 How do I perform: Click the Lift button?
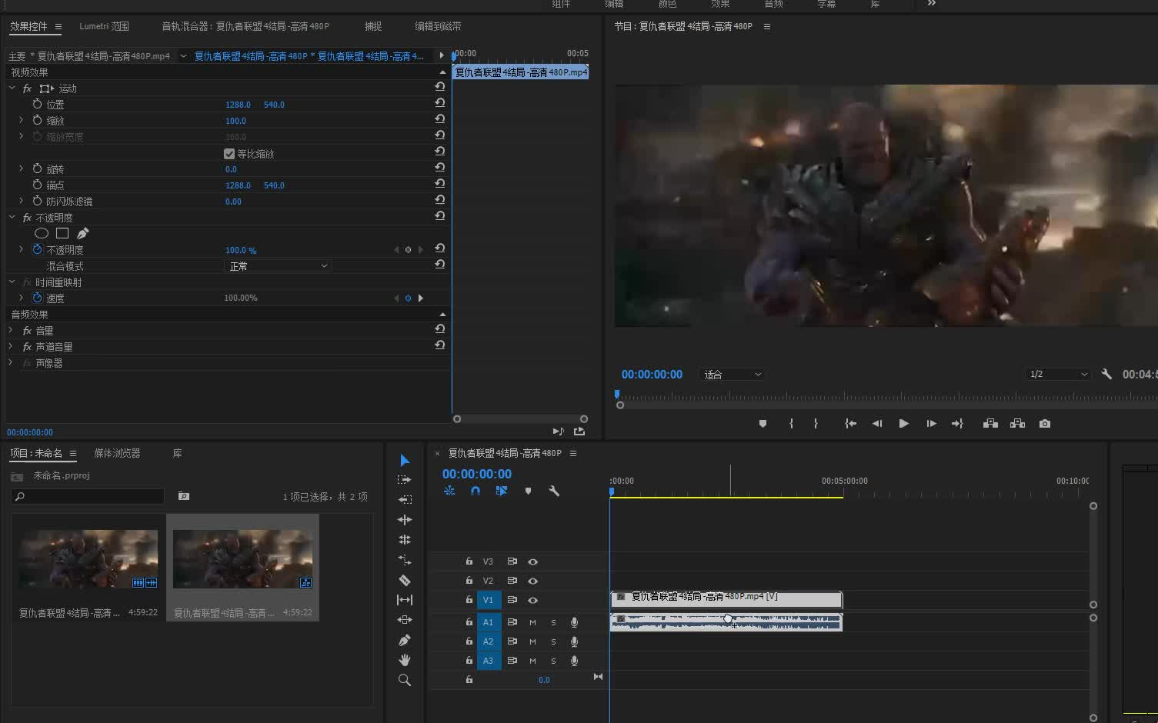tap(990, 424)
